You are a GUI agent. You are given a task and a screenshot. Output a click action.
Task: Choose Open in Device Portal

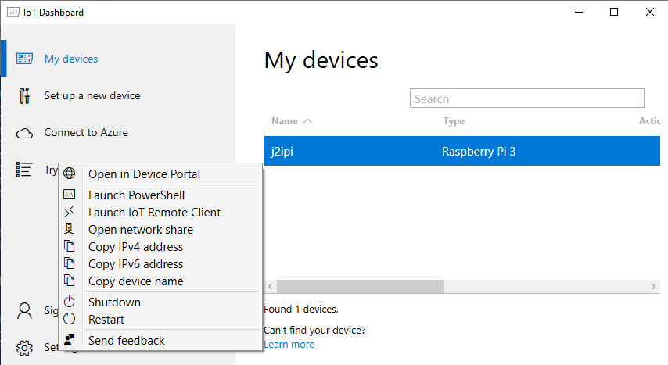point(144,174)
